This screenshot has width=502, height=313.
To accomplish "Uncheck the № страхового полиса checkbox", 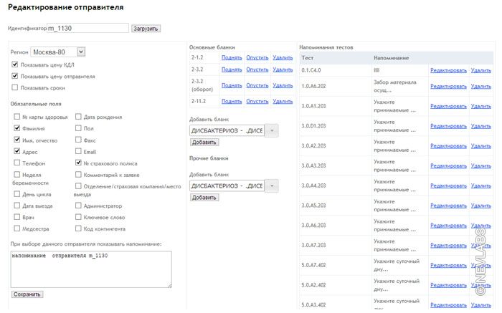I will tap(78, 163).
